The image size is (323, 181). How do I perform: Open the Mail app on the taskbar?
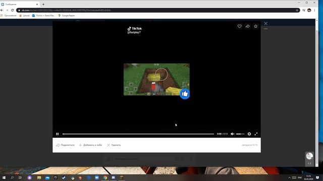(x=47, y=177)
